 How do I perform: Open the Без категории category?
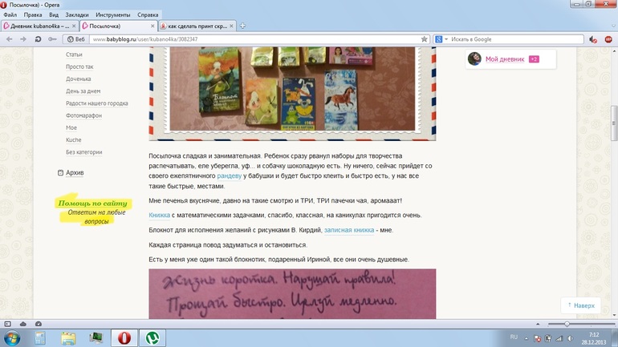click(84, 151)
